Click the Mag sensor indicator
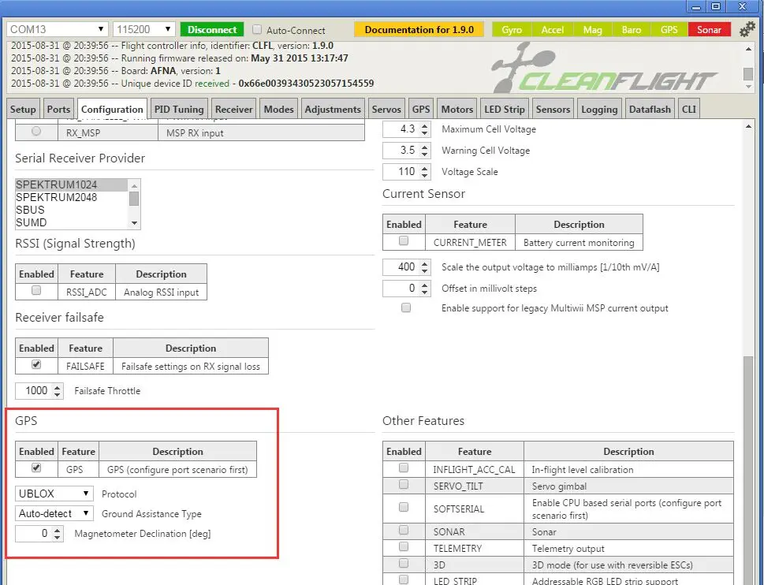 (592, 30)
